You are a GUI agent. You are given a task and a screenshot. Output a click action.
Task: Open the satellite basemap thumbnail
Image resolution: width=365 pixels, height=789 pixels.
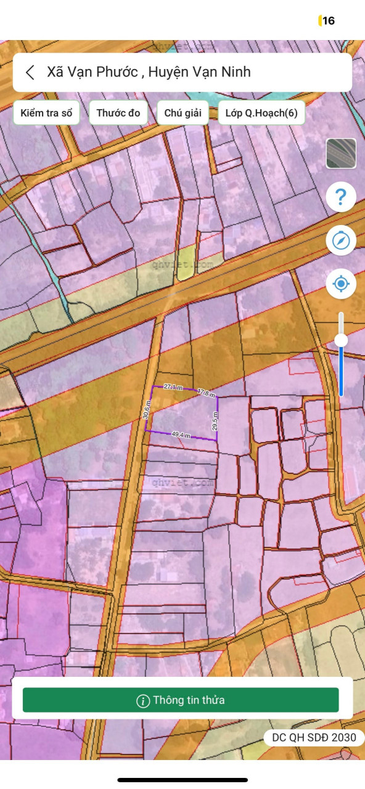(341, 153)
